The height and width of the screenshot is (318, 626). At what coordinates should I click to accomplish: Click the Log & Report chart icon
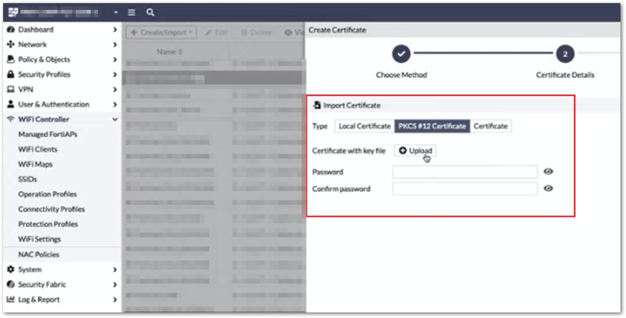pos(10,299)
